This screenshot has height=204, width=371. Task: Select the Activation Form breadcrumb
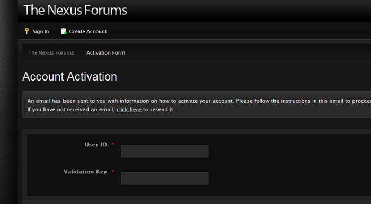click(105, 53)
